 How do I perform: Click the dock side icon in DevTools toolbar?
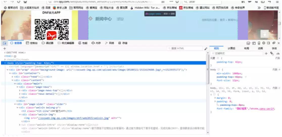pos(269,43)
